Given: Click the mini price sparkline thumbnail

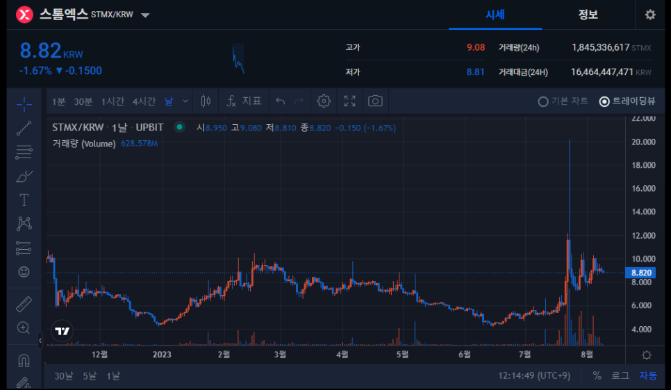Looking at the screenshot, I should click(x=238, y=58).
